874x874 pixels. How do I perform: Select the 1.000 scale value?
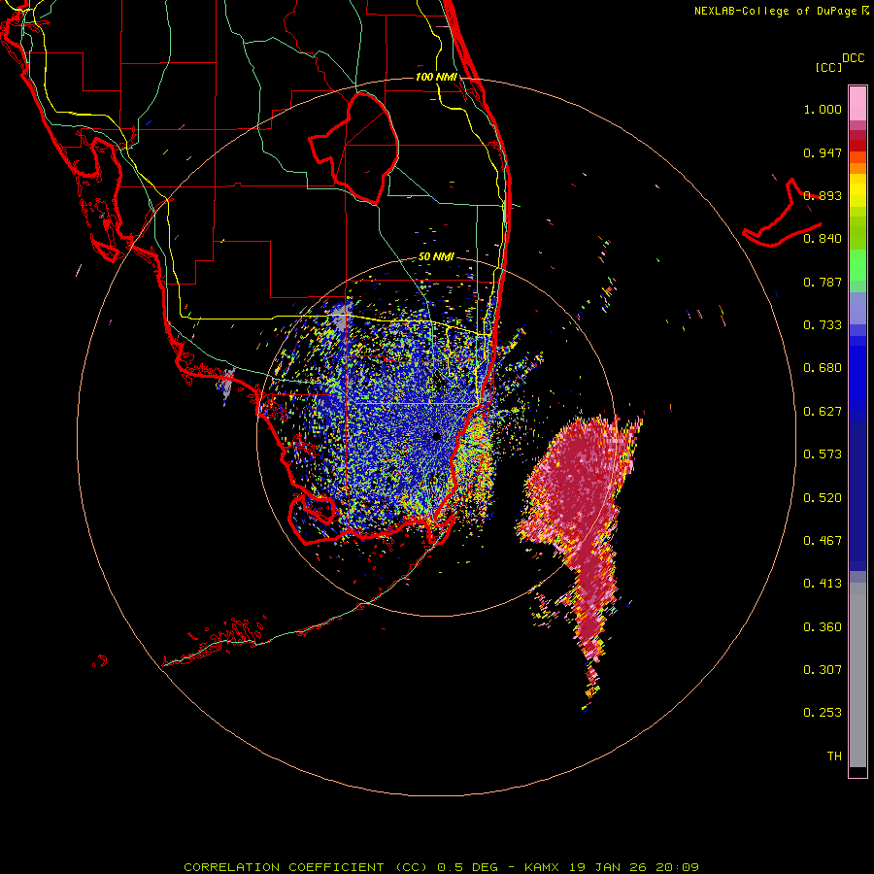(823, 109)
